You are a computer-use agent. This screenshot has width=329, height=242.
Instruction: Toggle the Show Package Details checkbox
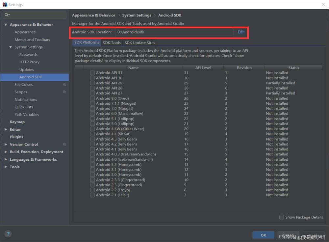282,217
